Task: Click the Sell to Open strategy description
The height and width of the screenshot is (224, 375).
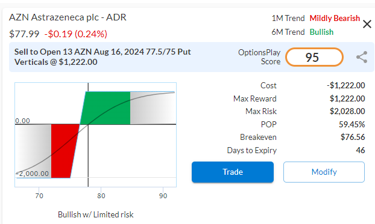Action: pyautogui.click(x=102, y=57)
